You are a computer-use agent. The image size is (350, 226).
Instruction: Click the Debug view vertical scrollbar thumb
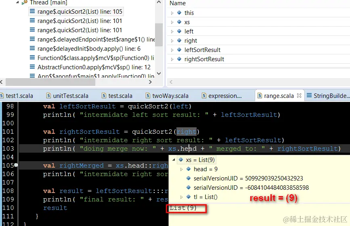159,35
